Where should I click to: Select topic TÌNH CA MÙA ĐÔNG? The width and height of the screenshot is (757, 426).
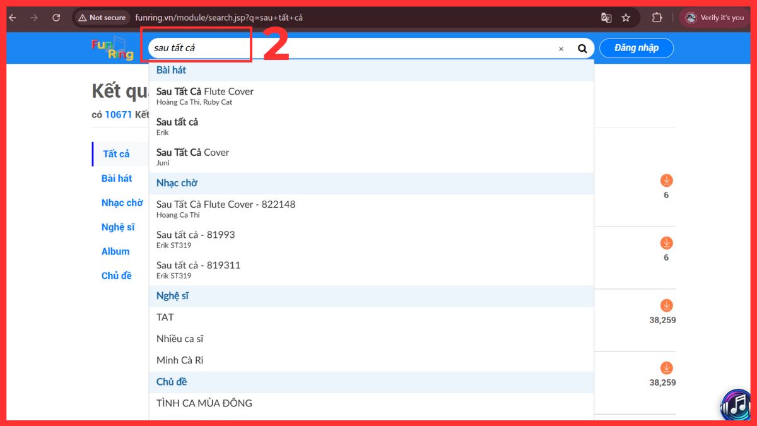[371, 403]
